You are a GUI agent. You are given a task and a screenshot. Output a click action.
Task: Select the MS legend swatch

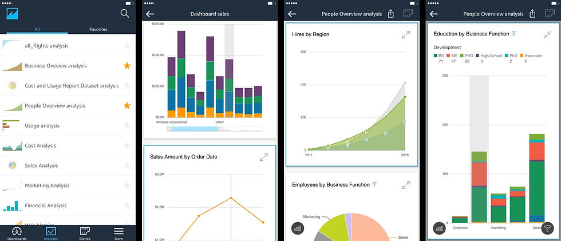click(448, 56)
